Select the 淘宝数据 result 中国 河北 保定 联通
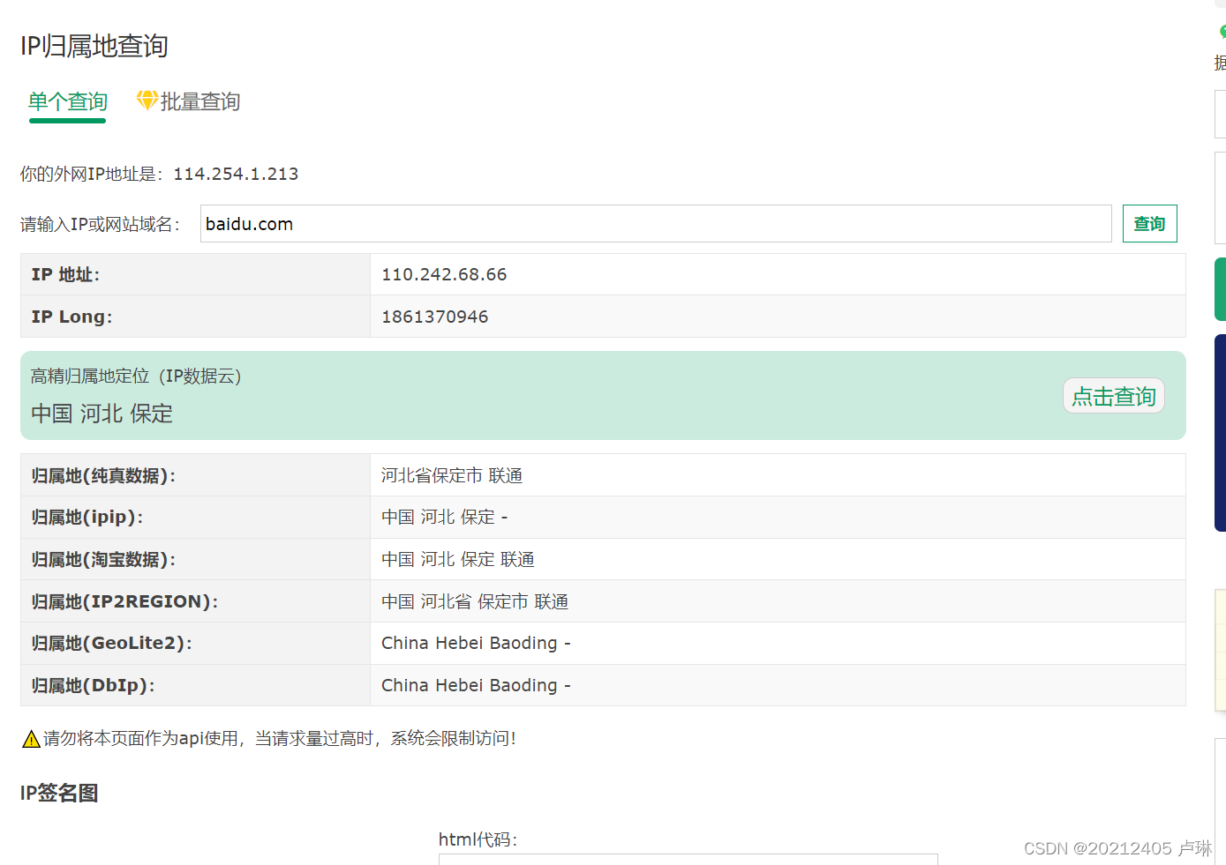Image resolution: width=1226 pixels, height=865 pixels. click(x=458, y=559)
